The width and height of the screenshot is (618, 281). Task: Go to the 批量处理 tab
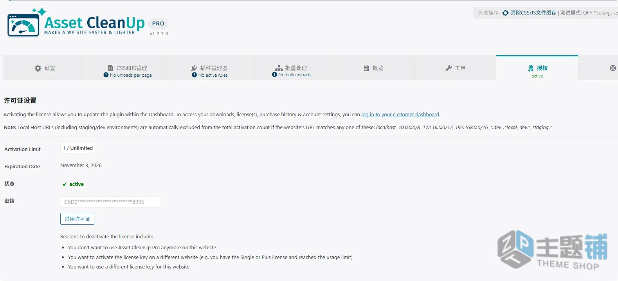(x=291, y=68)
